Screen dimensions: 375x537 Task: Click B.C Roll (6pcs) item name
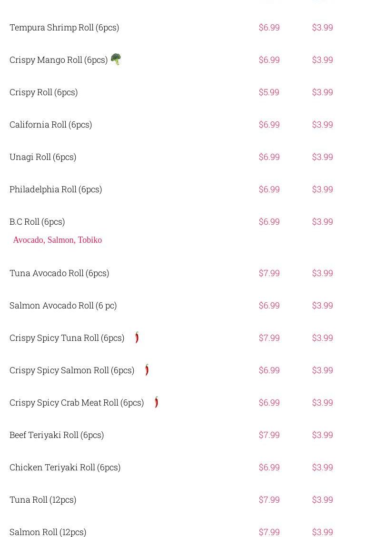[37, 221]
